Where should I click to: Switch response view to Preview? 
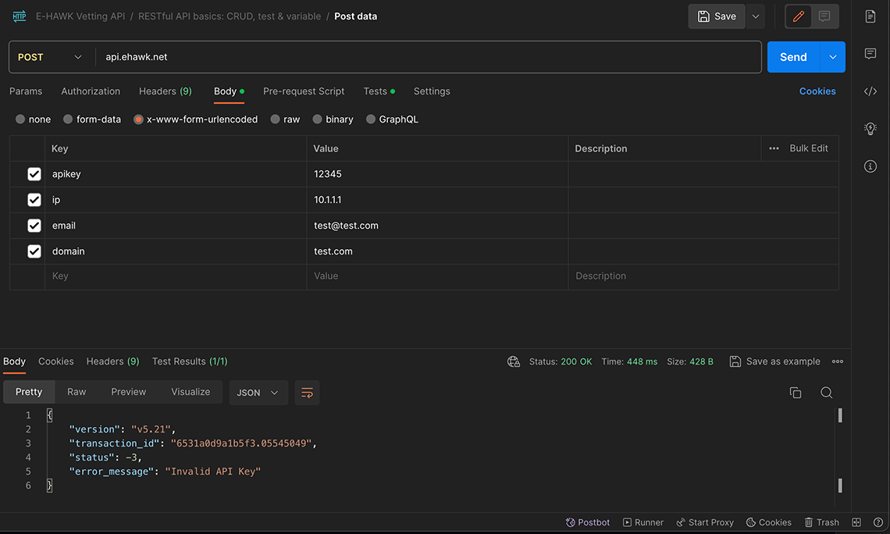tap(128, 392)
